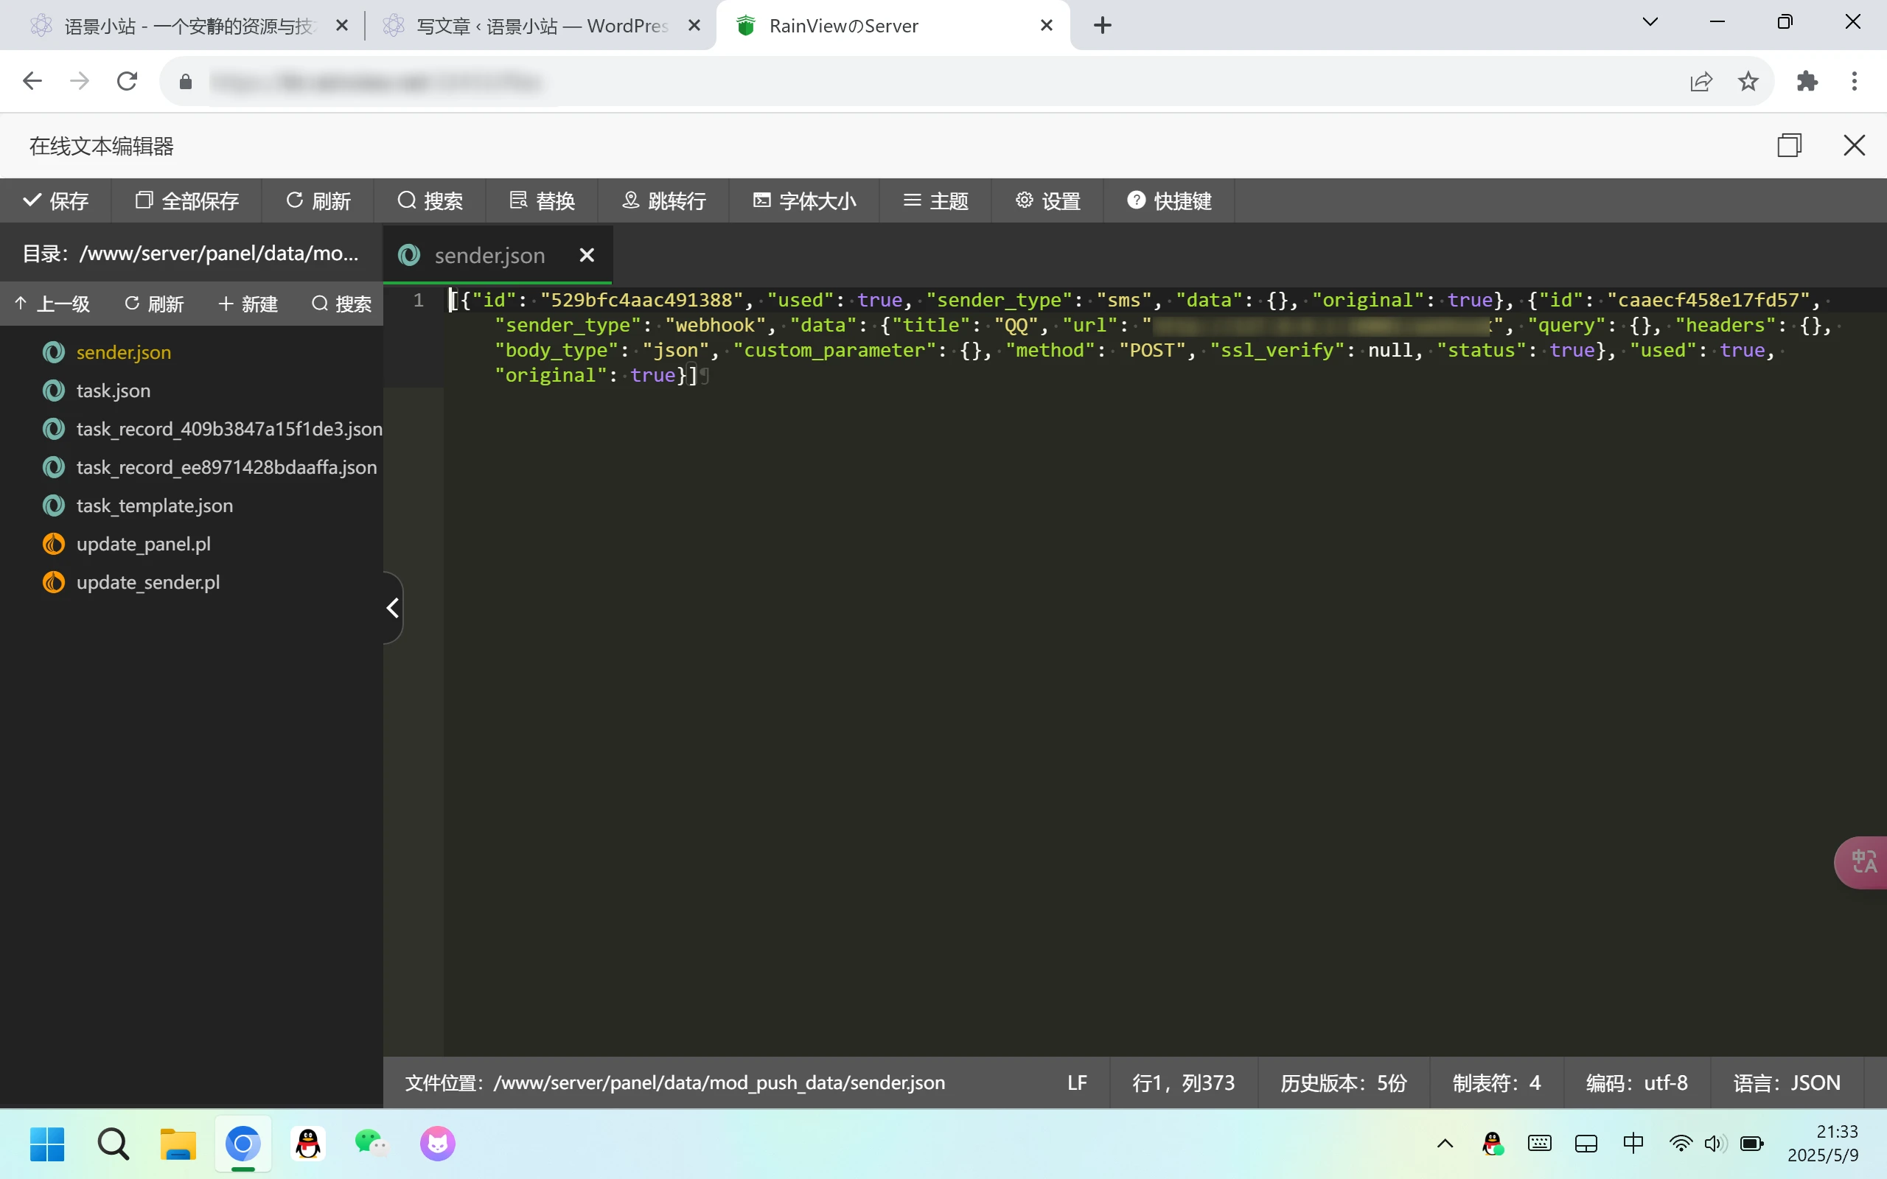The width and height of the screenshot is (1887, 1179).
Task: Open the pink cat app in the taskbar
Action: click(437, 1144)
